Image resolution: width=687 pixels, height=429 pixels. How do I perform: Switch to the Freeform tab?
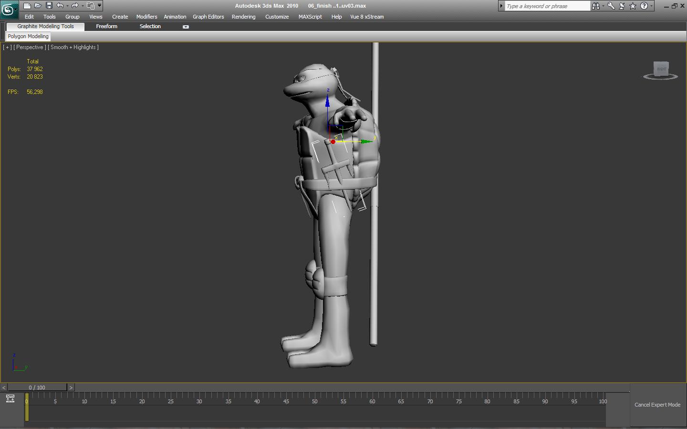point(106,27)
